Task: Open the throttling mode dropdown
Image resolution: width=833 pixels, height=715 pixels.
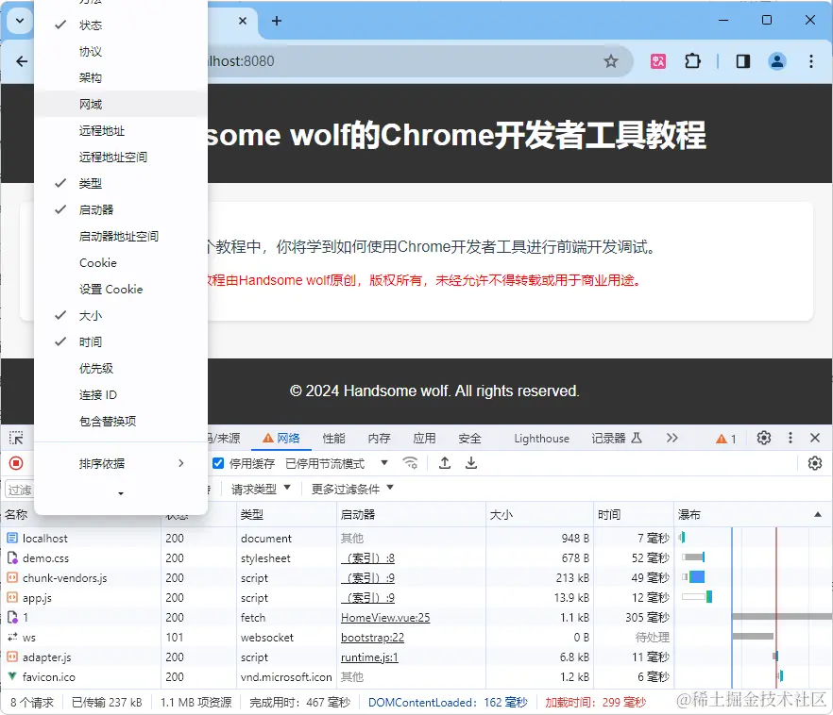Action: (336, 463)
